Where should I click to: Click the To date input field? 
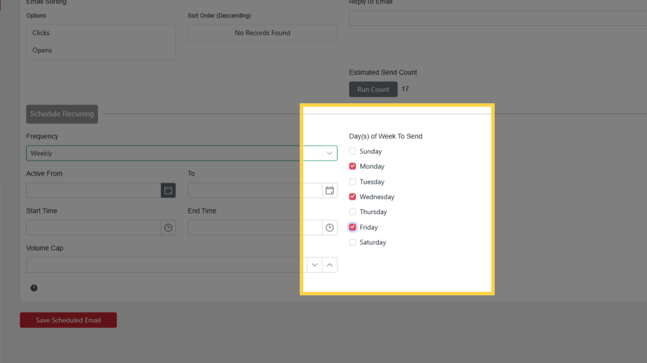click(255, 190)
